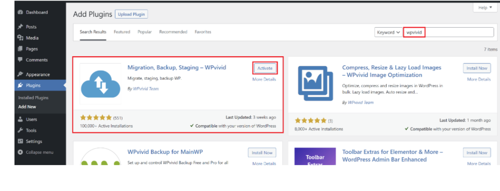Switch to the Recommended tab
This screenshot has height=191, width=500.
(x=173, y=32)
